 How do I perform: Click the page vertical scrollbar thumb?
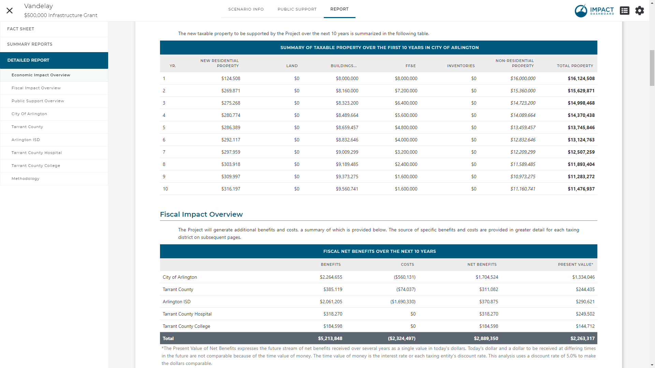pyautogui.click(x=652, y=68)
